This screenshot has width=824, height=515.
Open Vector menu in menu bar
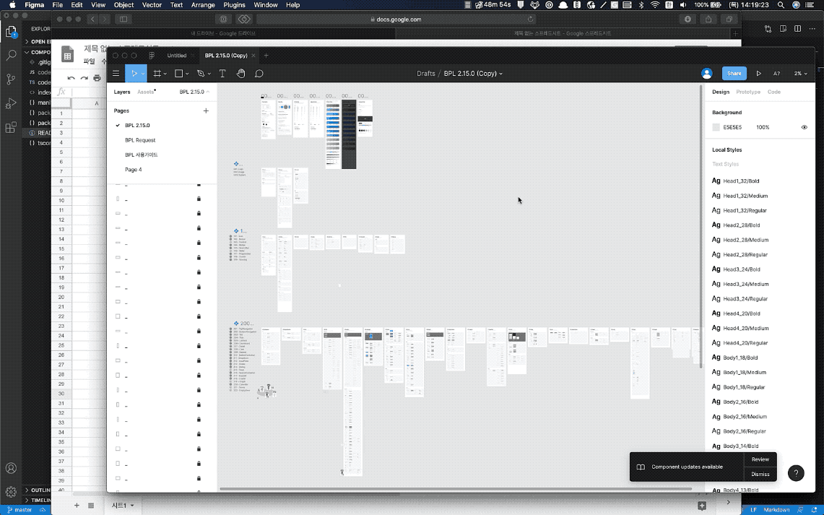click(x=152, y=5)
